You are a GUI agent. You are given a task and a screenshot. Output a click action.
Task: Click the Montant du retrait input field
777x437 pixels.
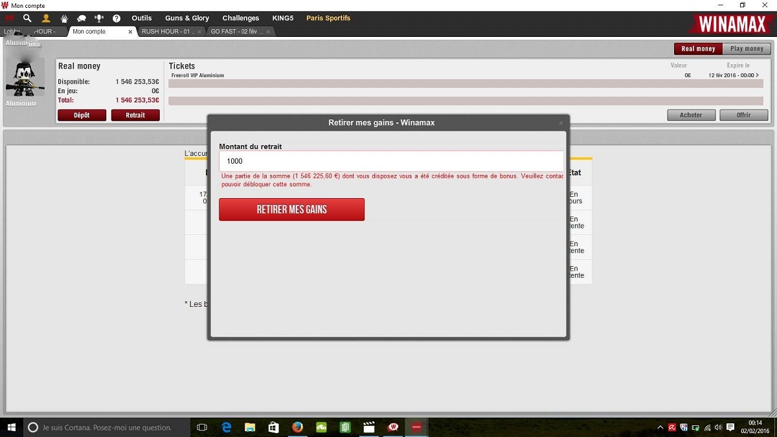(x=391, y=161)
